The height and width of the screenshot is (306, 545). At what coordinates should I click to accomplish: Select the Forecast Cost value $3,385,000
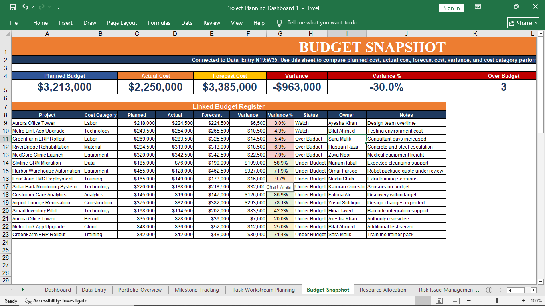click(230, 87)
